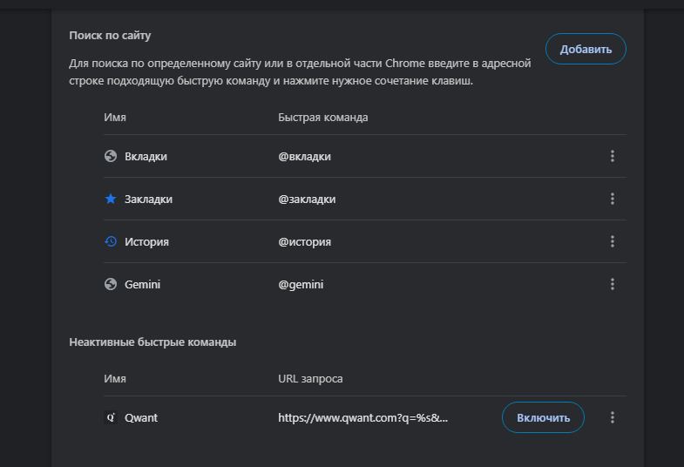Click the Qwant query URL text
Image resolution: width=684 pixels, height=467 pixels.
(362, 417)
